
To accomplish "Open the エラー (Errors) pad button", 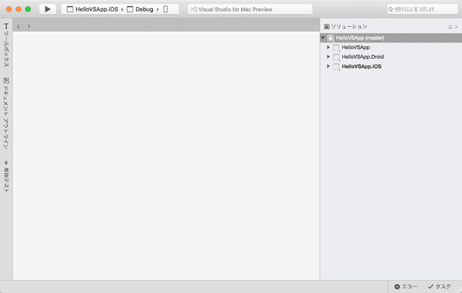I will tap(405, 286).
